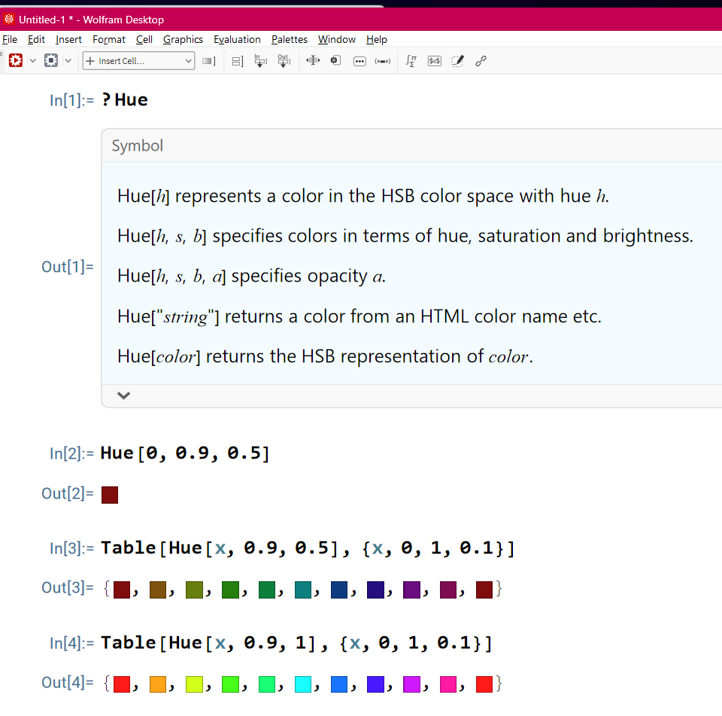Click the cyan swatch in Out[4]
The width and height of the screenshot is (722, 716).
coord(303,684)
